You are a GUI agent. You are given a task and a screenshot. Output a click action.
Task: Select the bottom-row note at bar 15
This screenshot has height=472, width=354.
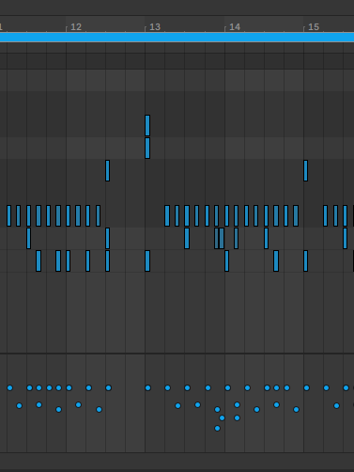[x=306, y=260]
